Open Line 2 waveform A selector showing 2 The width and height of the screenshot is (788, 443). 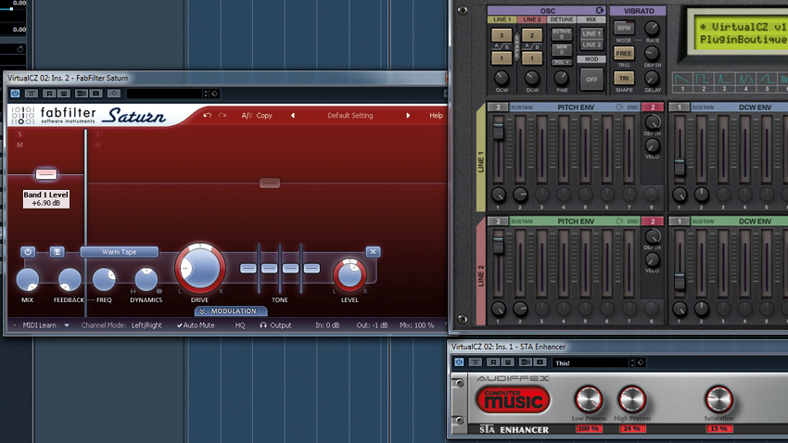click(x=532, y=35)
